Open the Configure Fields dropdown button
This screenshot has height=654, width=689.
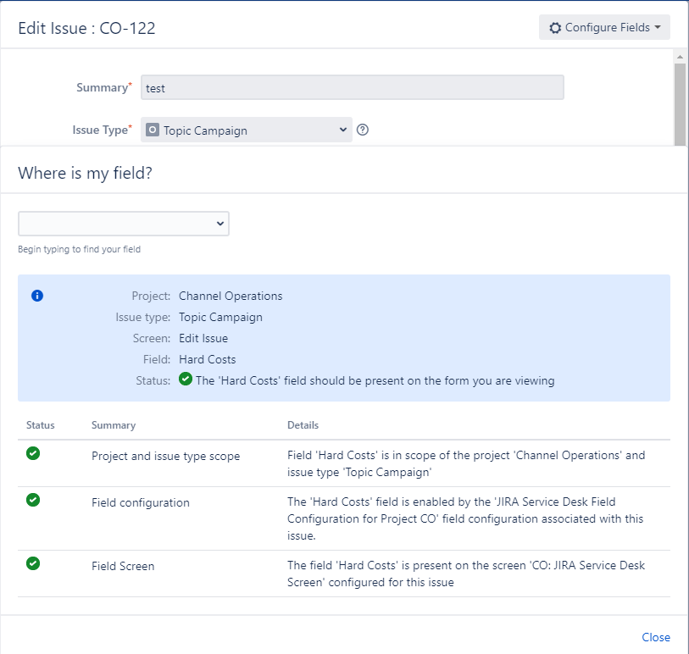point(604,27)
